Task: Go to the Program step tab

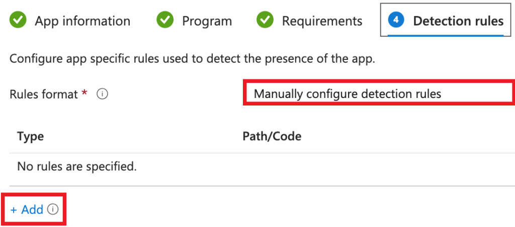Action: 207,21
